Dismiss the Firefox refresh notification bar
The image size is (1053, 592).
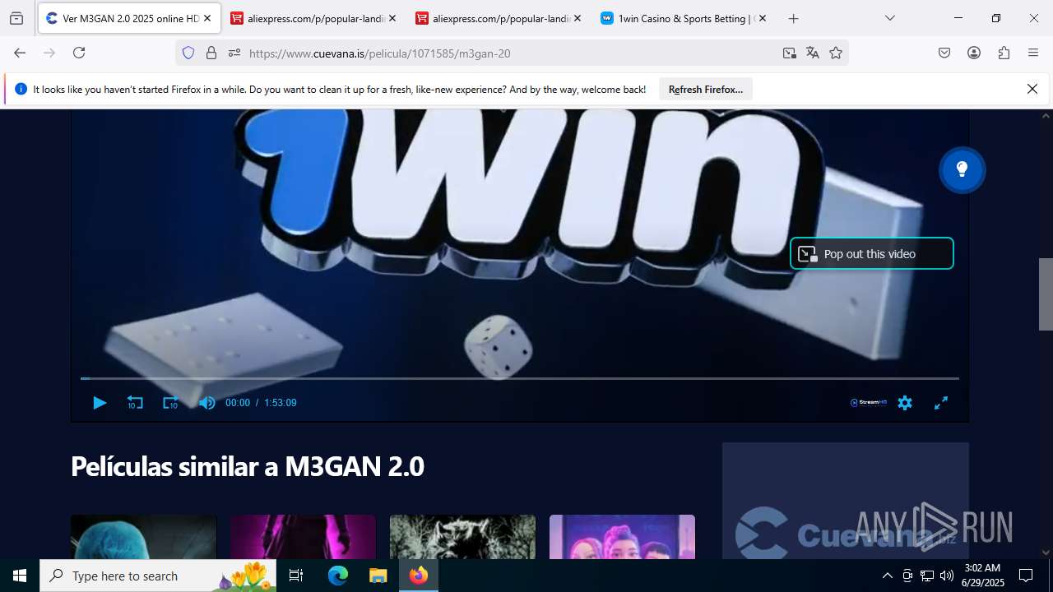[x=1032, y=90]
